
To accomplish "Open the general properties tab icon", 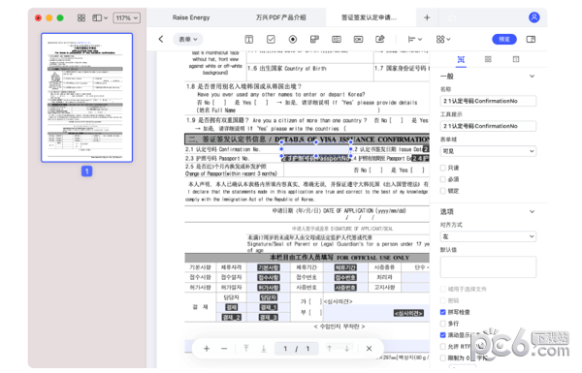I will click(x=461, y=59).
